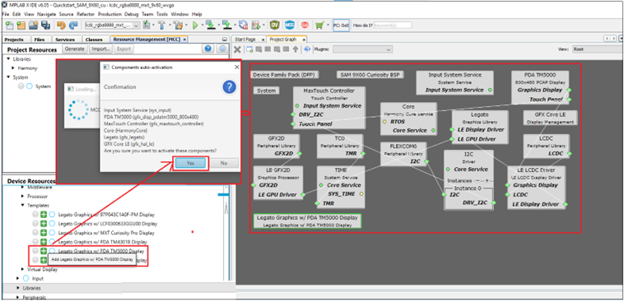Click the Generate button
This screenshot has height=302, width=624.
pyautogui.click(x=74, y=49)
